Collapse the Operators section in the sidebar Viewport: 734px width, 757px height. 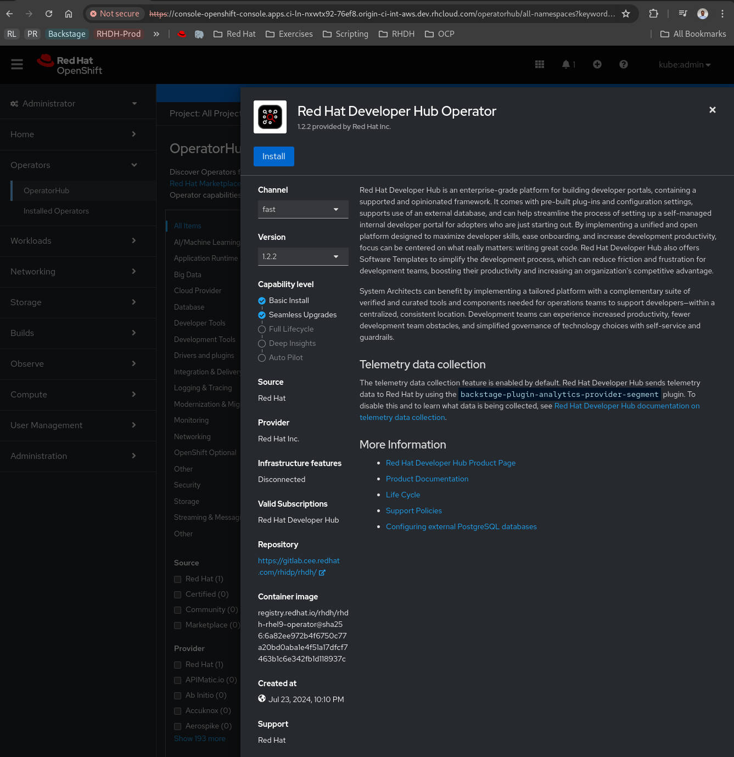(x=78, y=165)
